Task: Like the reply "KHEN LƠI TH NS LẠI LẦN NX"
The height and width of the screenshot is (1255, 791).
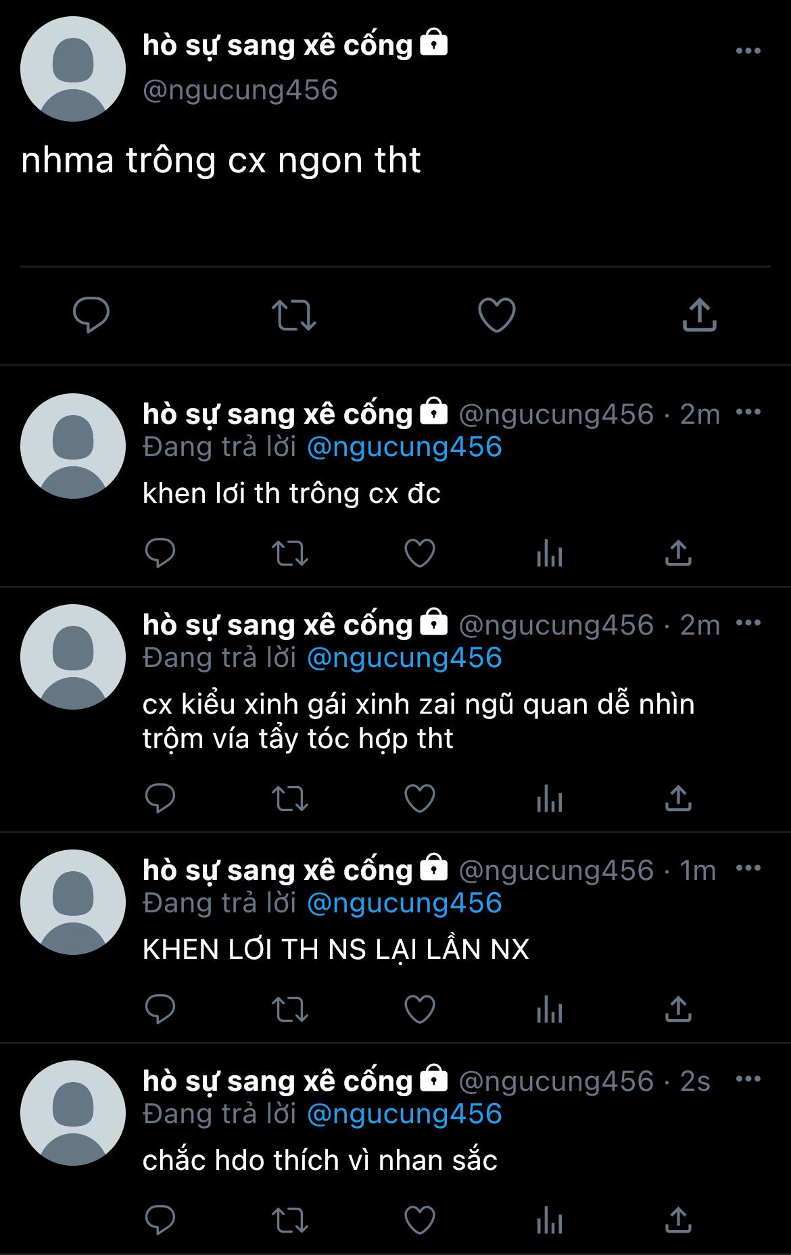Action: point(419,1009)
